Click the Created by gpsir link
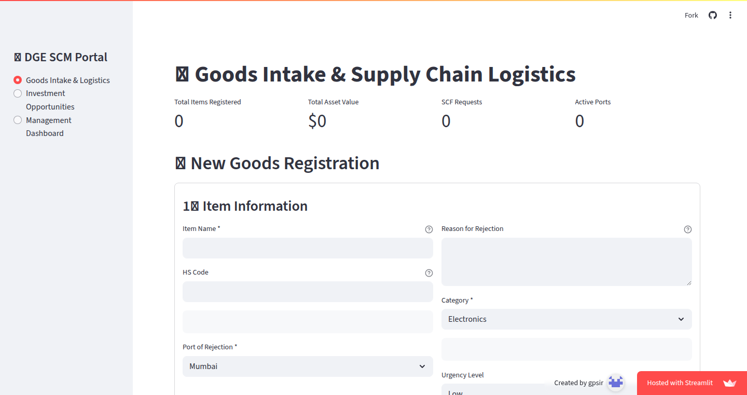The width and height of the screenshot is (747, 395). 578,383
